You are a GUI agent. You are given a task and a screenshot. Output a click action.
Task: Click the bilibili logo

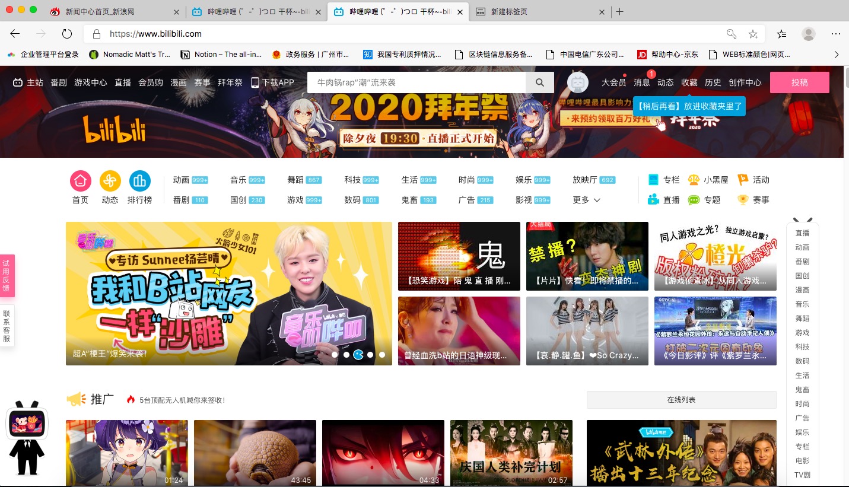114,128
